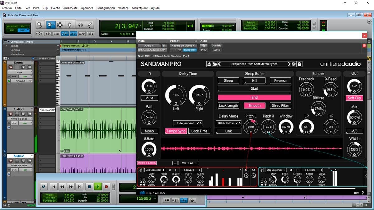Enable Slip edit mode
374x210 pixels.
12,30
